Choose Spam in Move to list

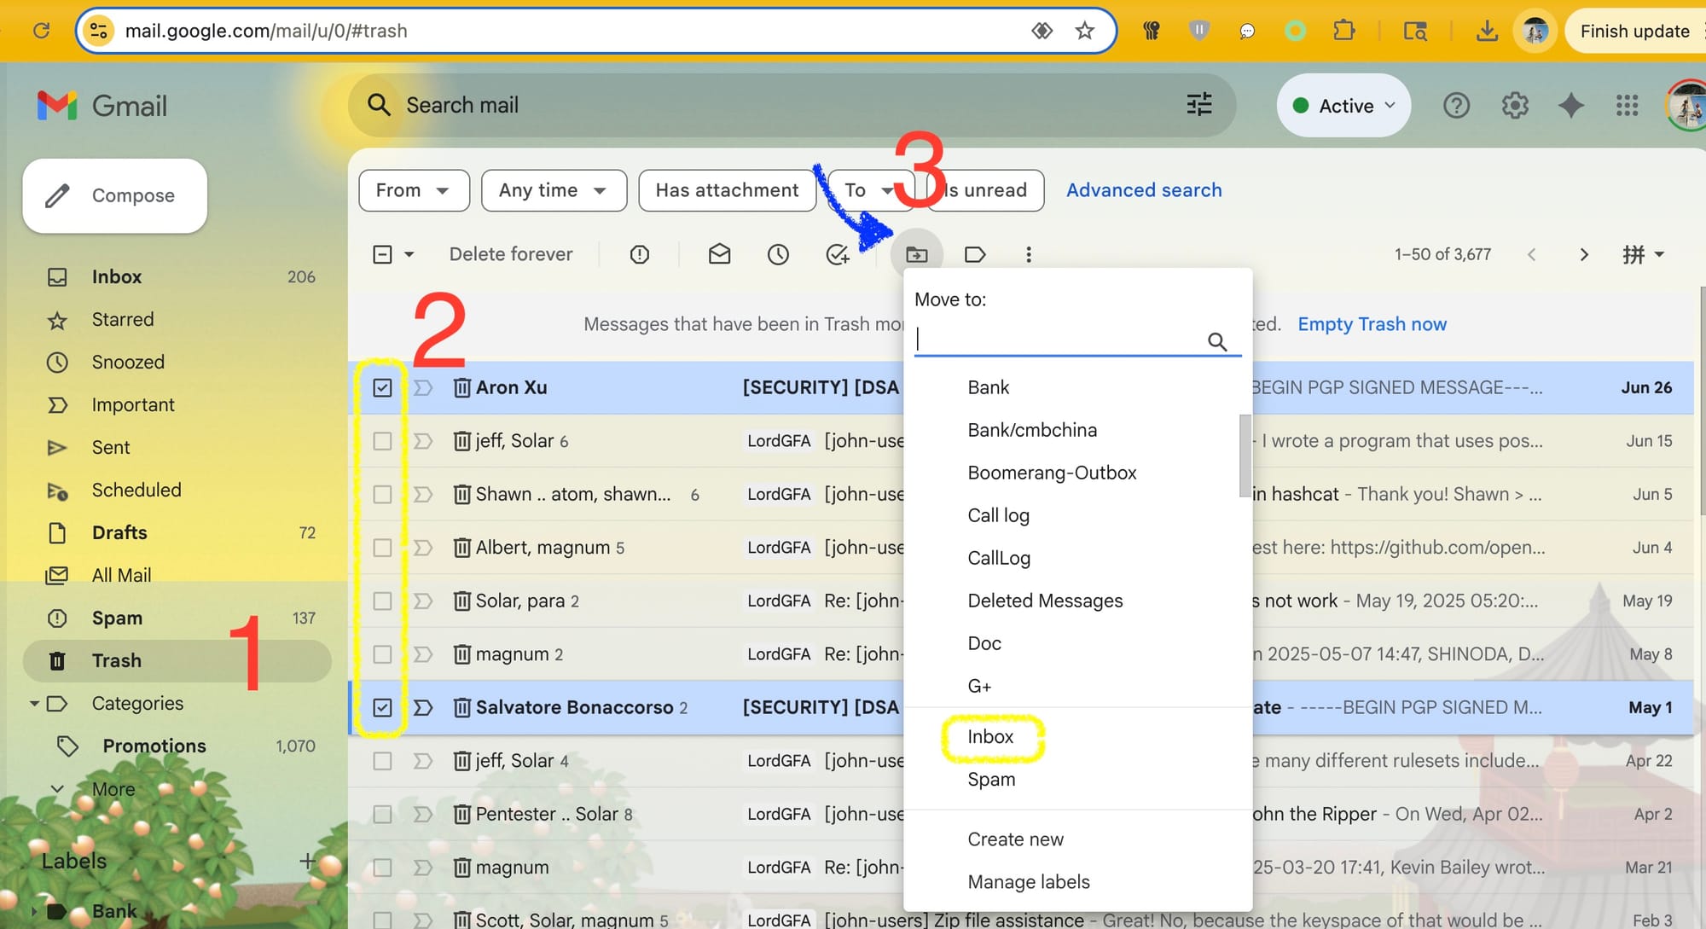[x=991, y=780]
